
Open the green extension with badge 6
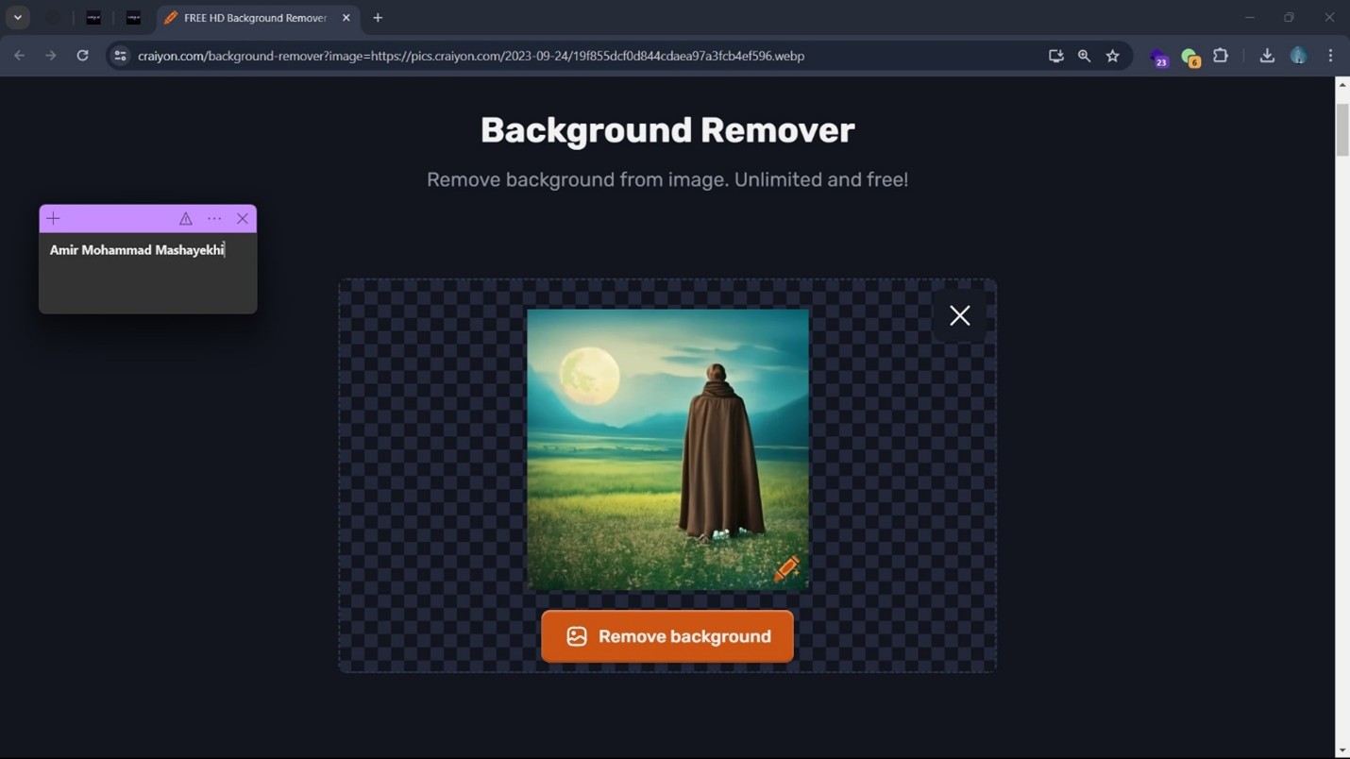pos(1190,58)
